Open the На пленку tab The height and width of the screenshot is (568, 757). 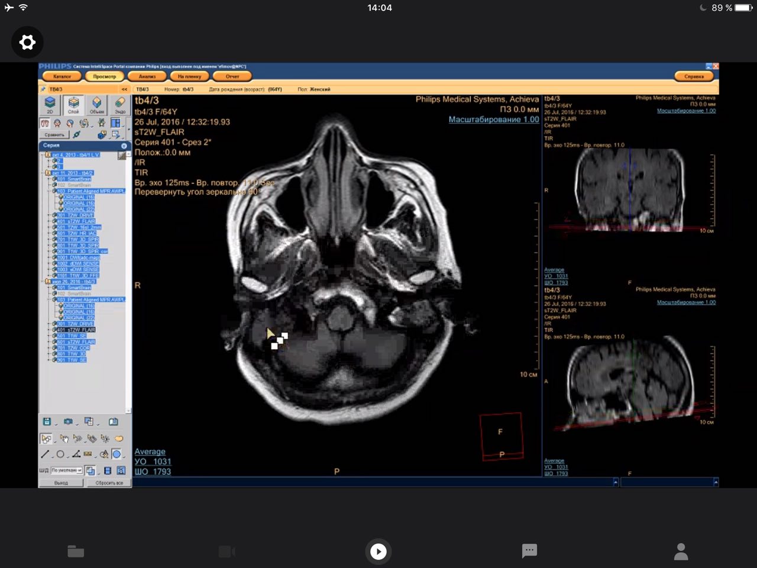coord(190,76)
